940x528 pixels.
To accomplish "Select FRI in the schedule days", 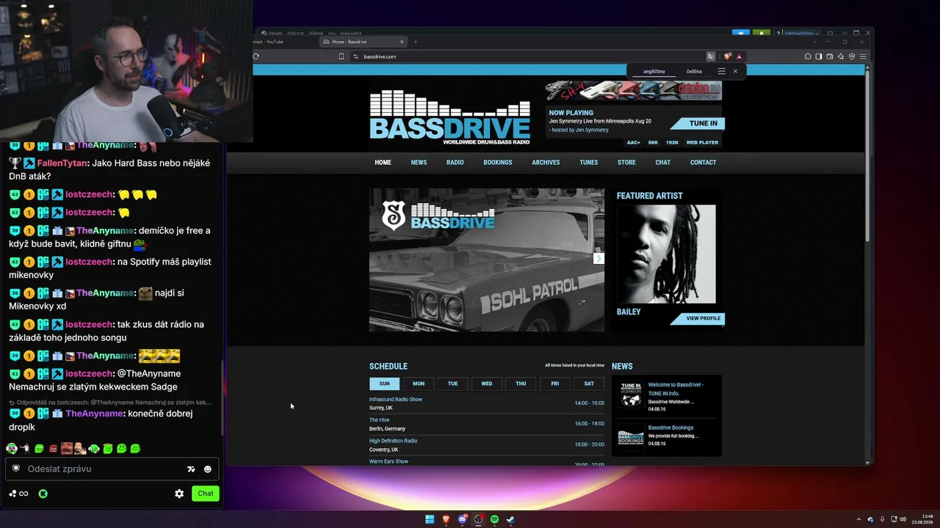I will pos(554,384).
